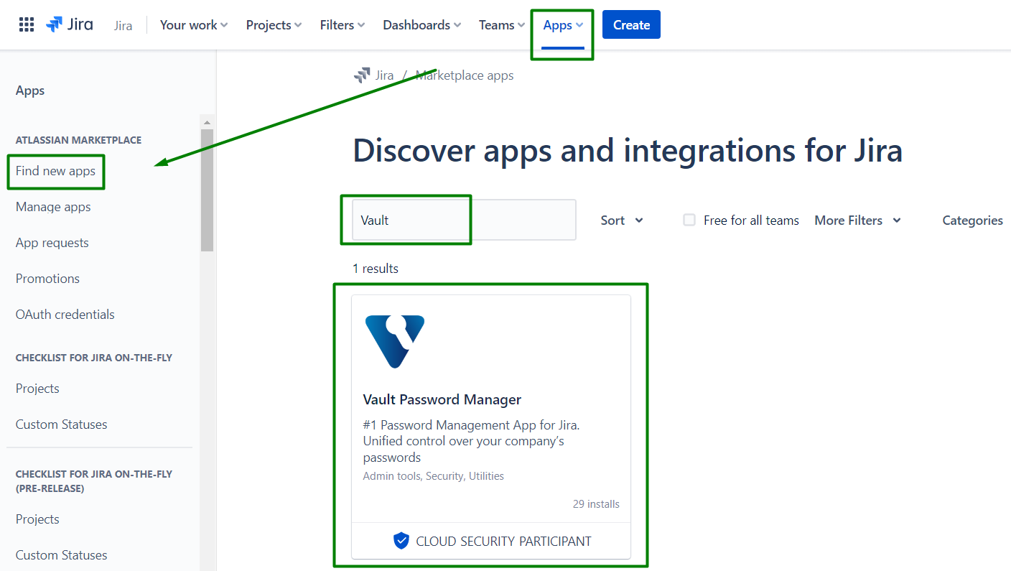Expand the Sort dropdown
This screenshot has width=1011, height=571.
pyautogui.click(x=622, y=220)
